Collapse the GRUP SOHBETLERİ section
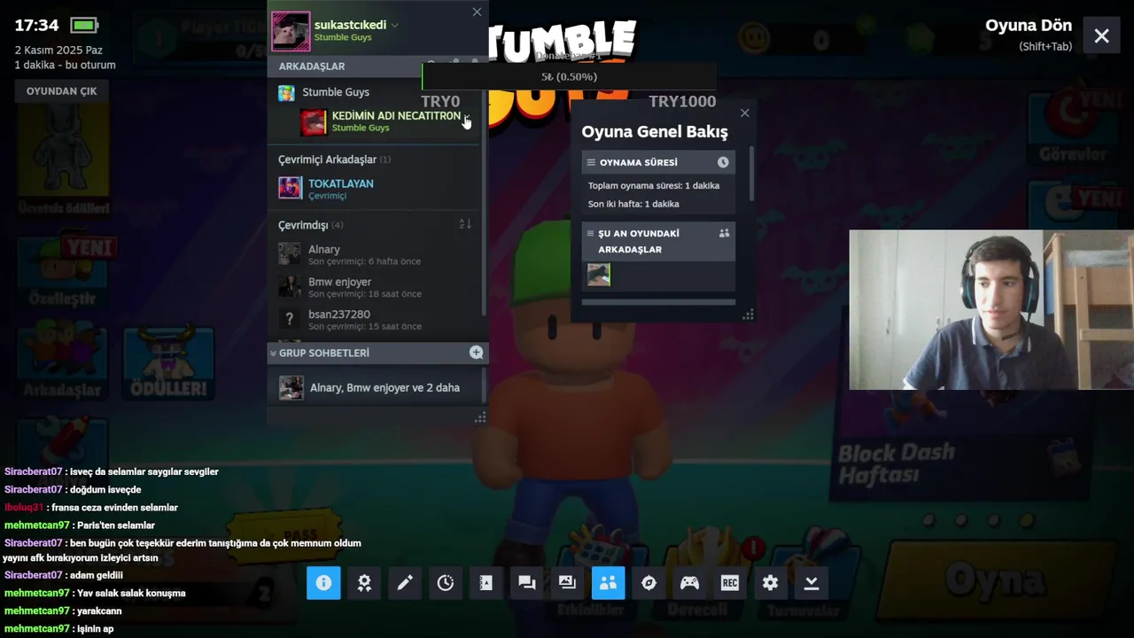 [273, 353]
